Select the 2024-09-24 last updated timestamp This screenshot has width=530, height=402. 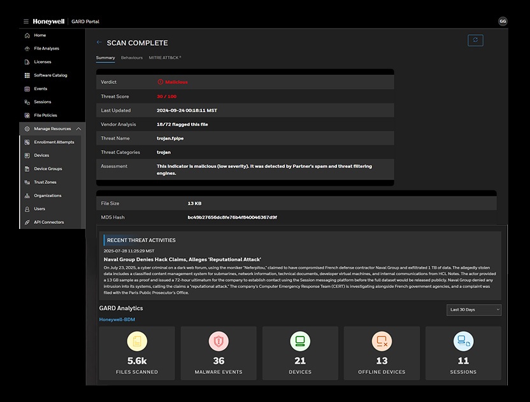point(187,111)
